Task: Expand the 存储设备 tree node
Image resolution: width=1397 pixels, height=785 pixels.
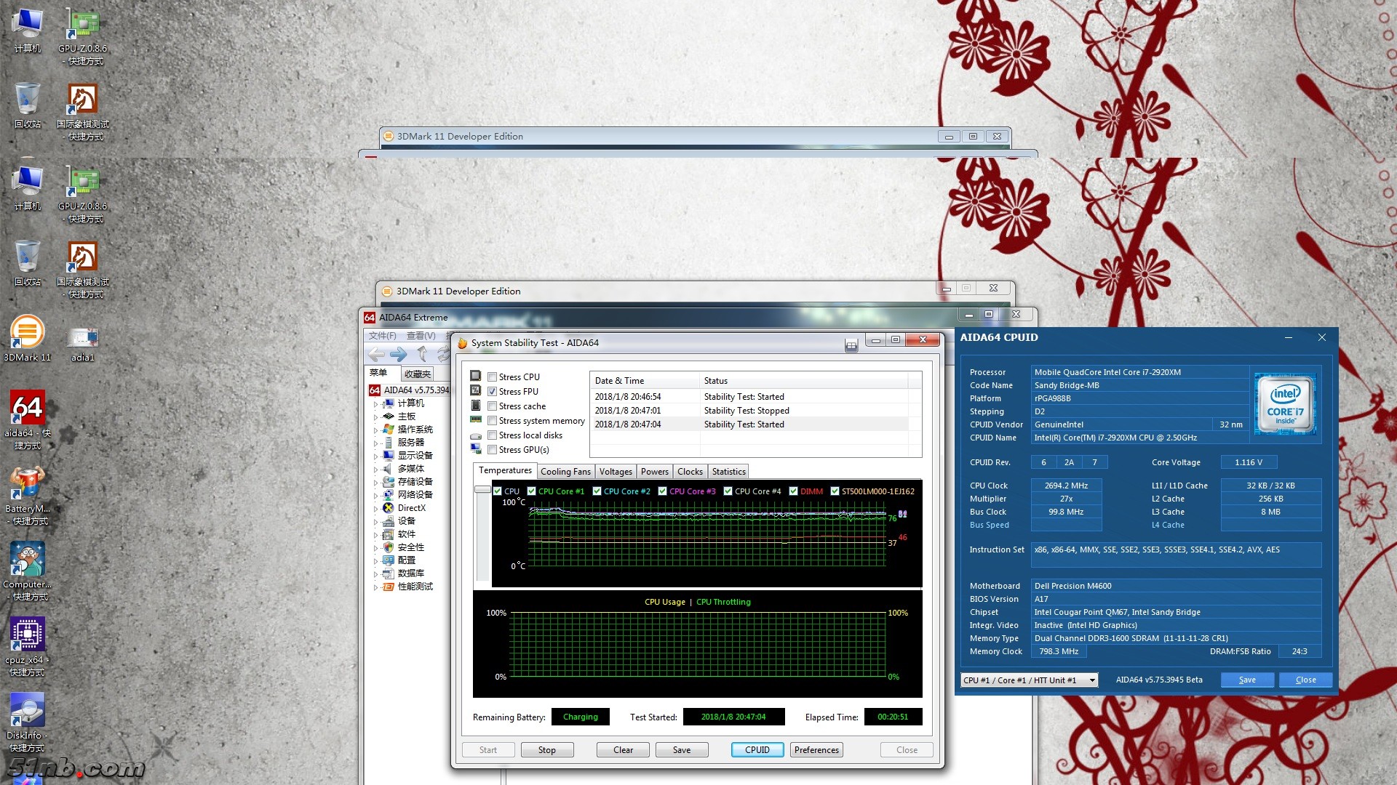Action: (x=376, y=482)
